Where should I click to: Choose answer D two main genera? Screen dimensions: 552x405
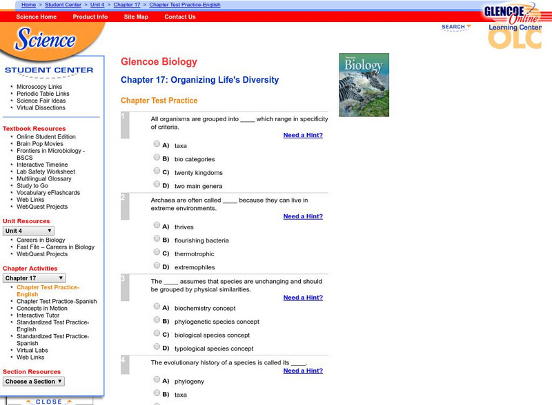157,184
